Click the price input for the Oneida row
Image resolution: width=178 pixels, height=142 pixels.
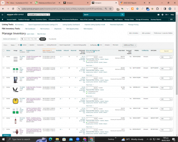92,57
